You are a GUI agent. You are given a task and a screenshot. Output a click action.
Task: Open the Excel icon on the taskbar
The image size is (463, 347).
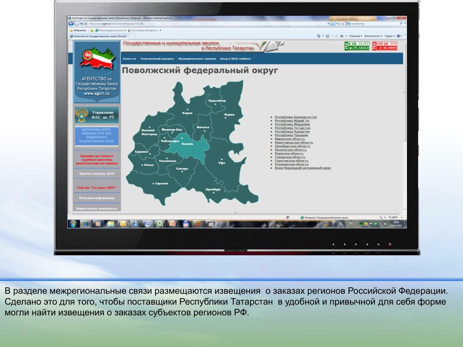[x=160, y=224]
